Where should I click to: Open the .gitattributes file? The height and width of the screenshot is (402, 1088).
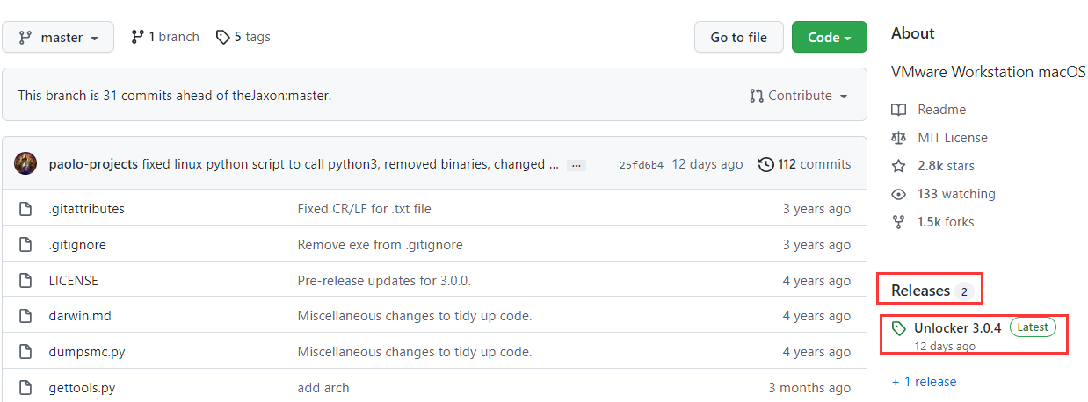pyautogui.click(x=86, y=209)
